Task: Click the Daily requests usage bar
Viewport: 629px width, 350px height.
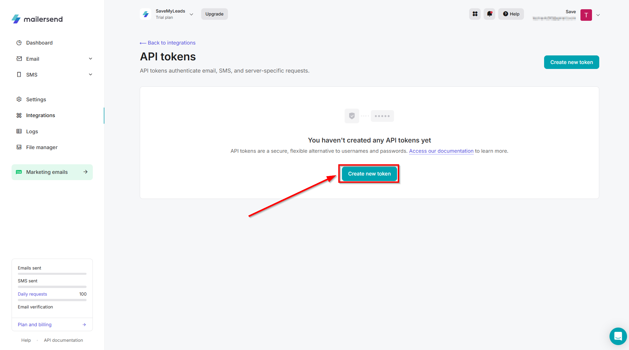Action: tap(52, 300)
